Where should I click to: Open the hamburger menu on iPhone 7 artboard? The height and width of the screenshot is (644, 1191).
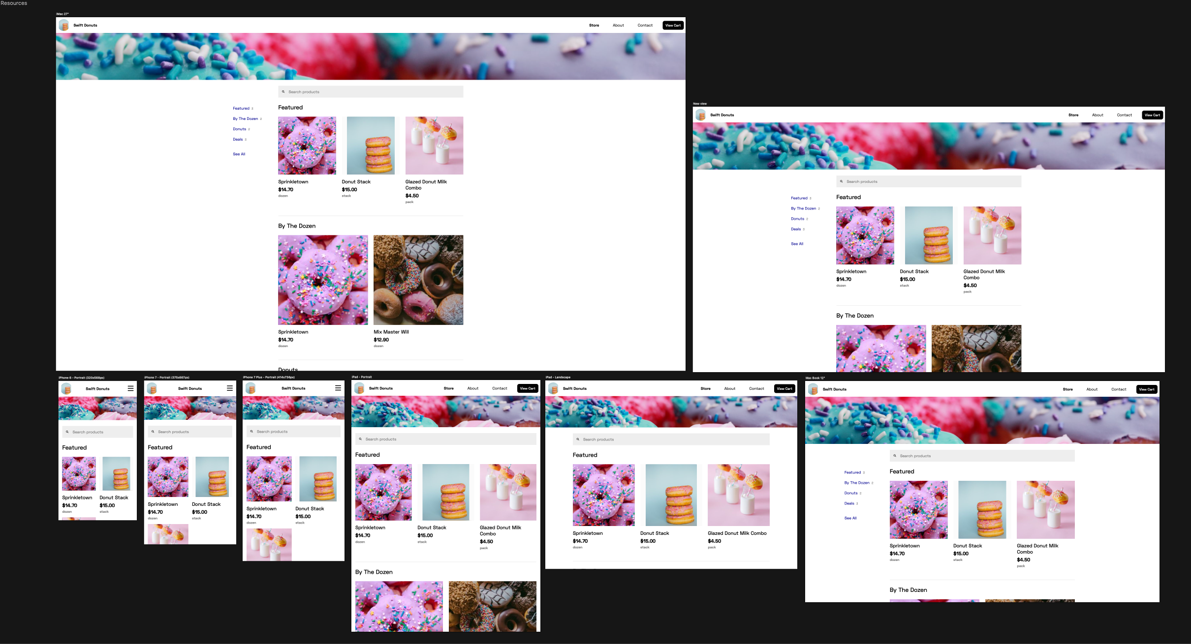point(230,388)
